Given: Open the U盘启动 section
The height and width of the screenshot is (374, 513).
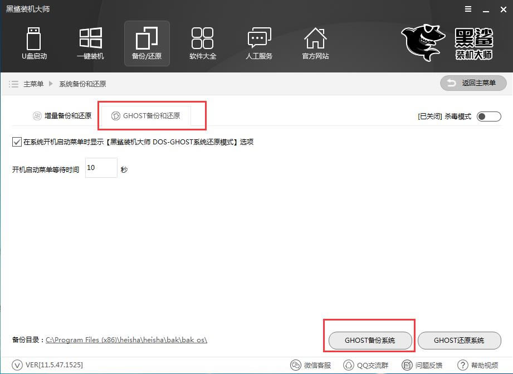Looking at the screenshot, I should point(33,43).
